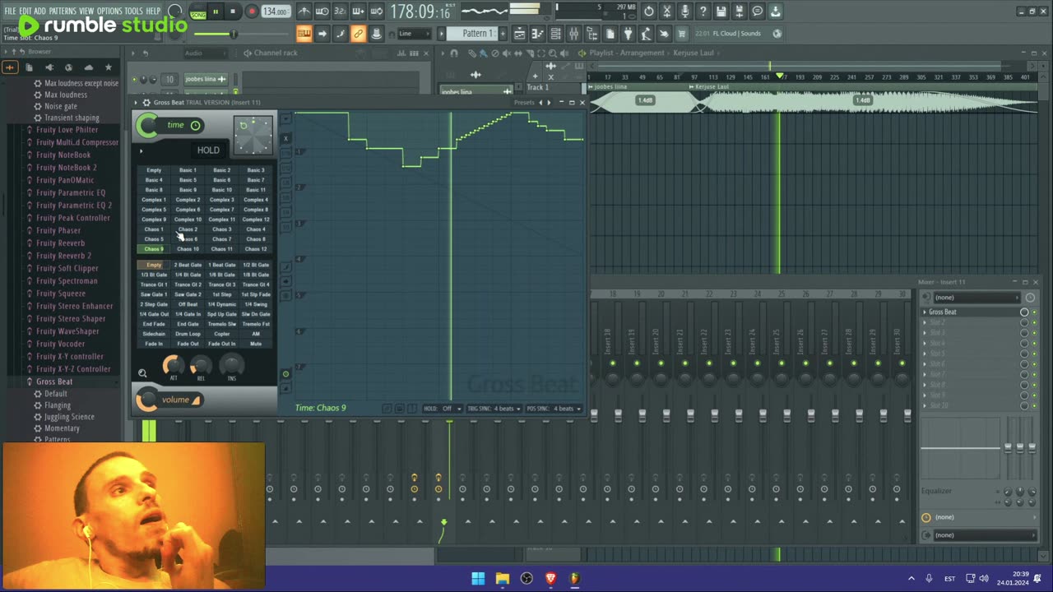Open the VIEW menu
This screenshot has width=1053, height=592.
(86, 12)
